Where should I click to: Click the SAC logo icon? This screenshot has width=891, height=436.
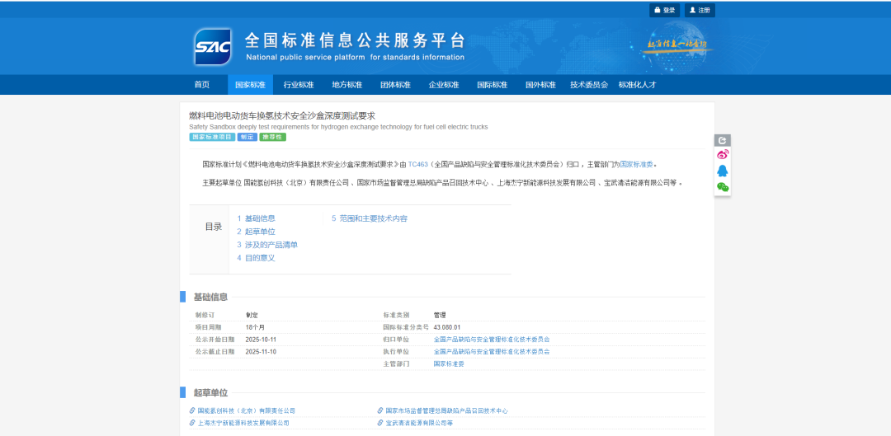tap(213, 46)
